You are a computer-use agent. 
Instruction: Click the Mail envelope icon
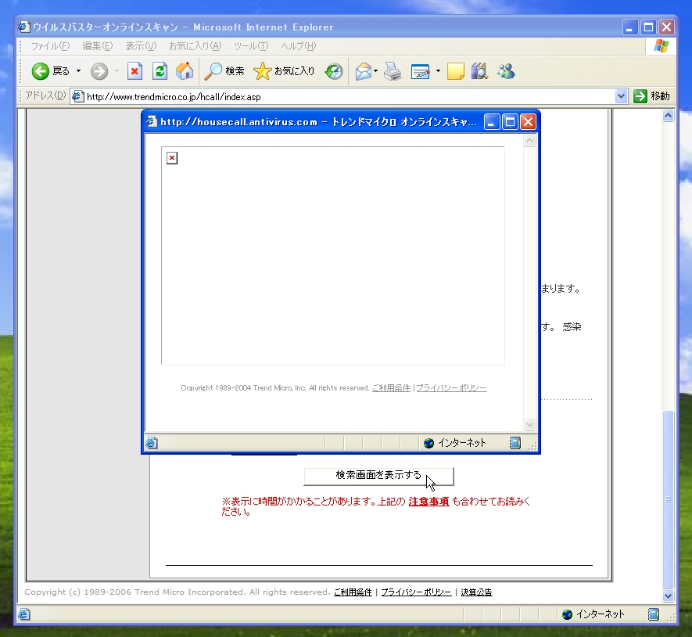coord(364,71)
